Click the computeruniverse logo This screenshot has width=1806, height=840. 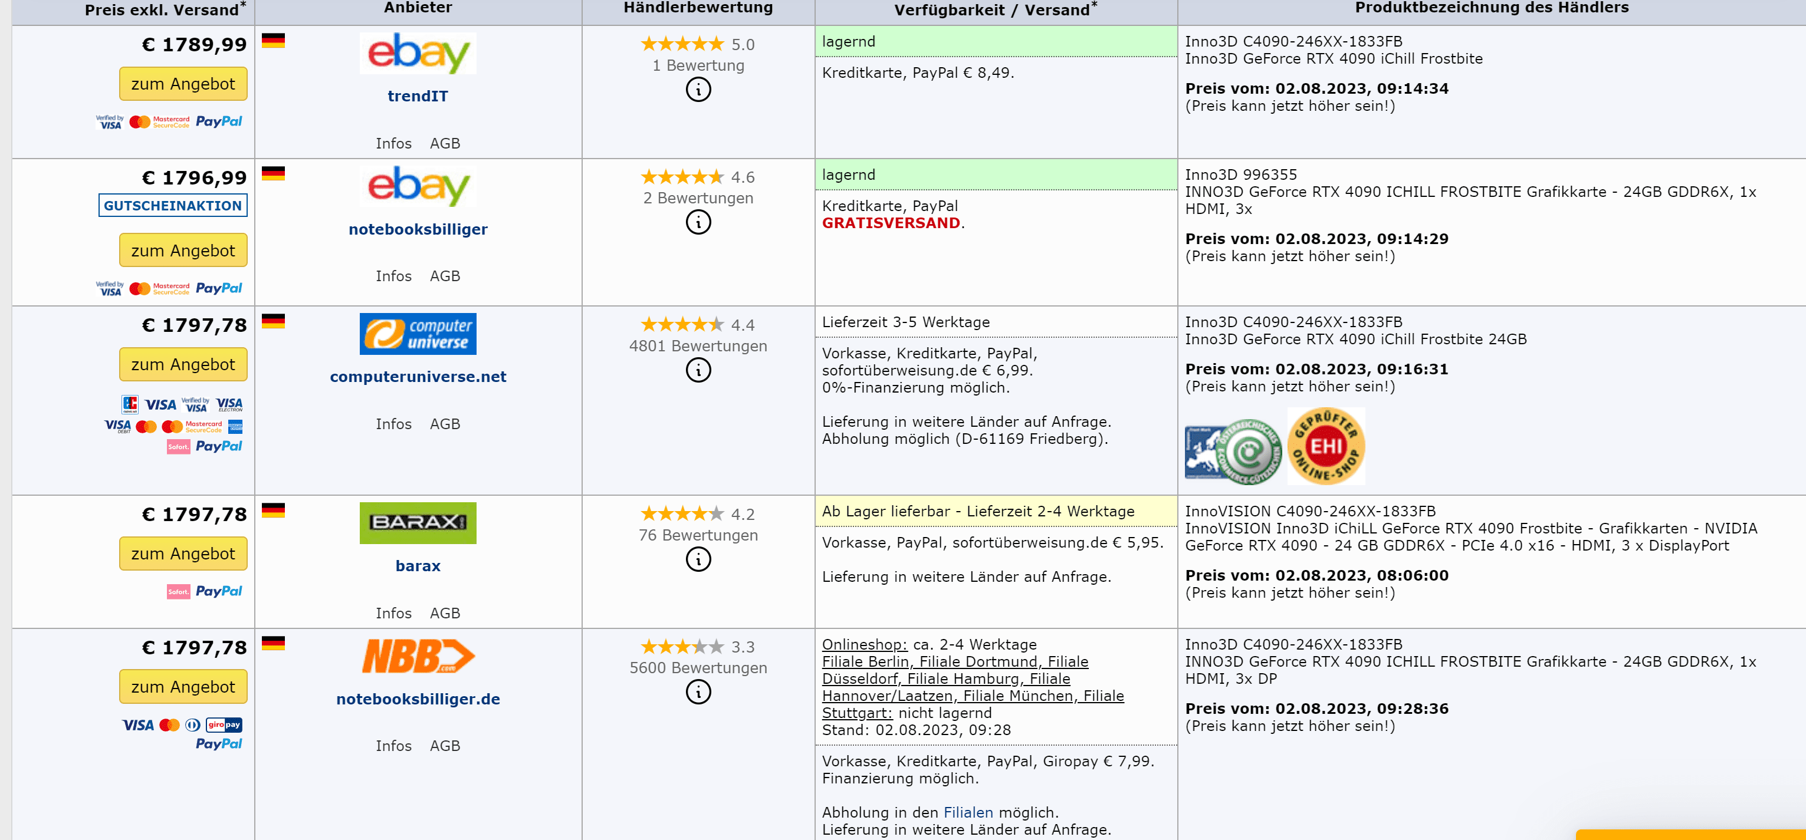point(418,334)
